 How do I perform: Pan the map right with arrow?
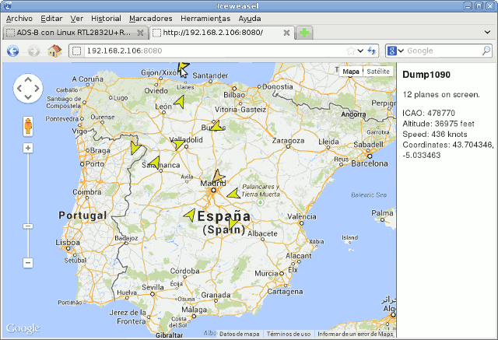pos(37,88)
